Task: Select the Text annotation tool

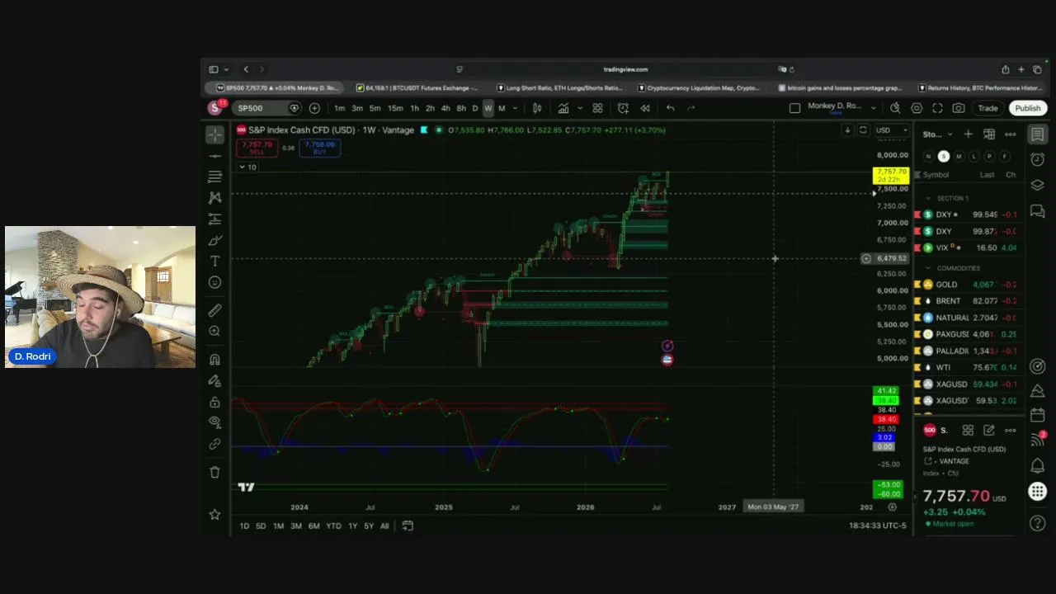Action: (215, 262)
